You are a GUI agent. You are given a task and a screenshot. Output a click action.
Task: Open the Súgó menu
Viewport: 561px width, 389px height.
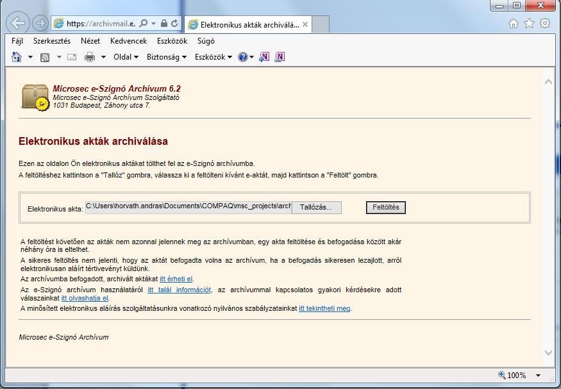tap(206, 41)
